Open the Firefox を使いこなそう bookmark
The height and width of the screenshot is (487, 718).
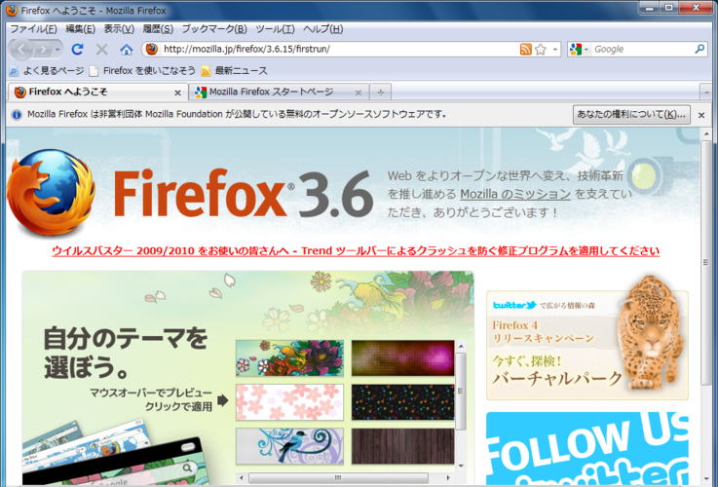142,71
